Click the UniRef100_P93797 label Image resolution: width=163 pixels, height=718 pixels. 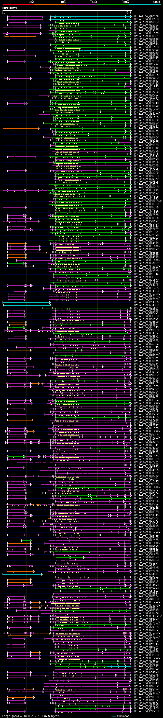pyautogui.click(x=146, y=425)
